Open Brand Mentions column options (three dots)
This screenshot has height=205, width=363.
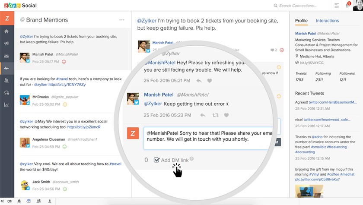point(122,20)
